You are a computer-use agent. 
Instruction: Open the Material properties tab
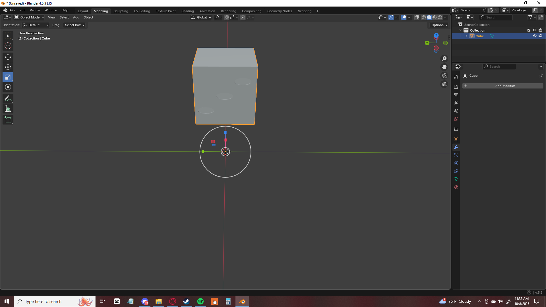(456, 187)
